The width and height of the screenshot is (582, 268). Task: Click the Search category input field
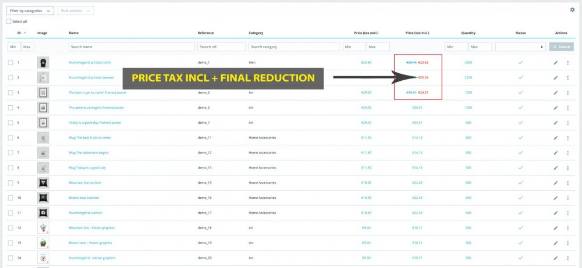[293, 47]
